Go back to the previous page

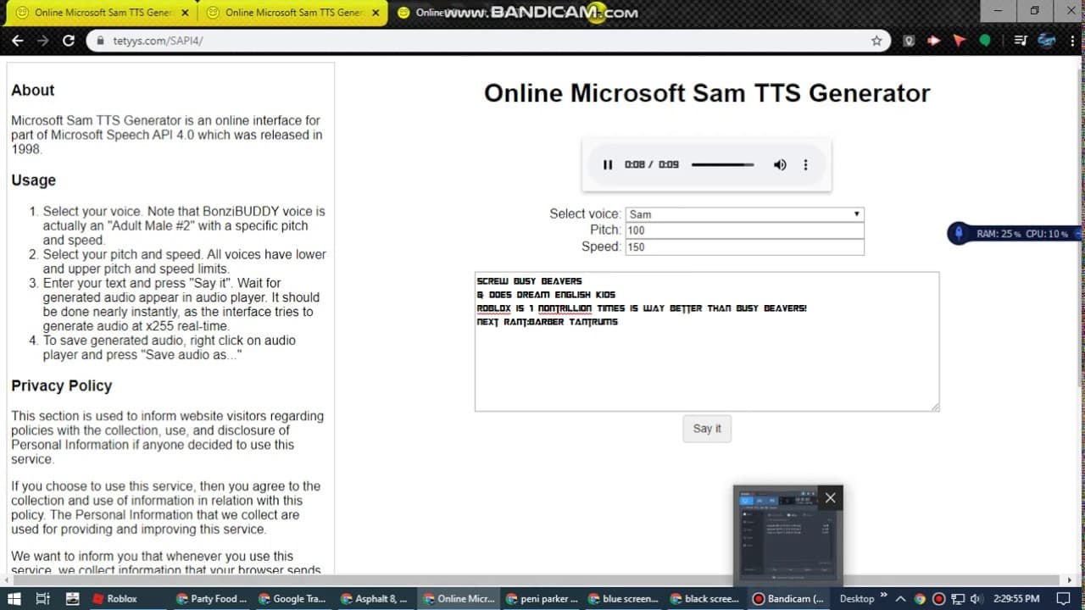coord(17,41)
